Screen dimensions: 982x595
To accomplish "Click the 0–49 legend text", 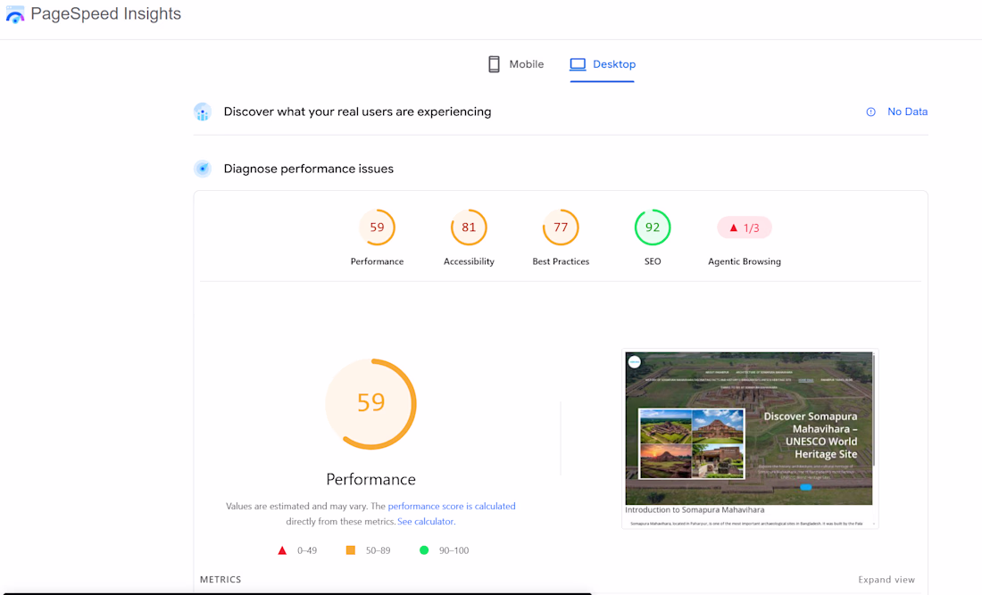I will (307, 550).
